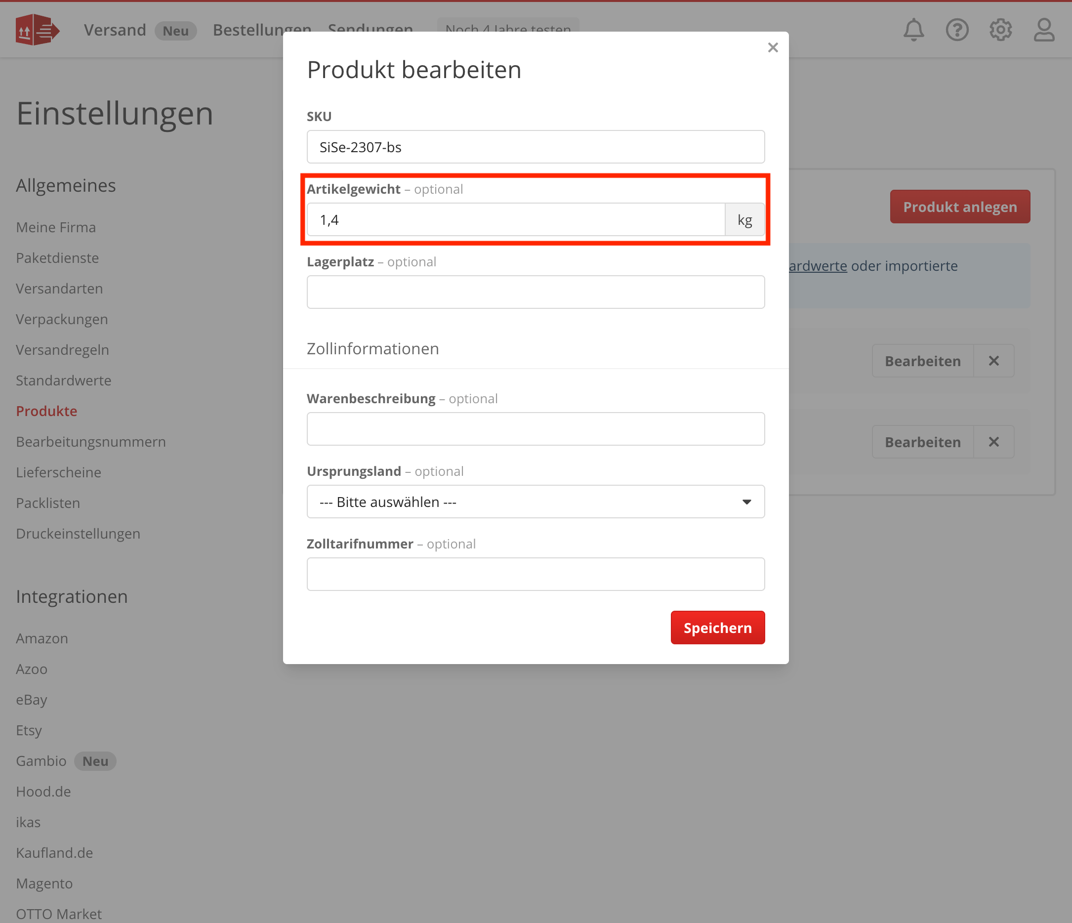Open Versandarten settings

click(59, 289)
